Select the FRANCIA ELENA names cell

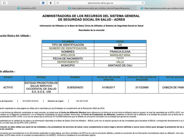point(120,52)
